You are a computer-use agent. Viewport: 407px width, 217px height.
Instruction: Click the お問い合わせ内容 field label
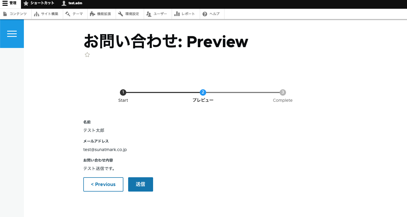click(98, 160)
